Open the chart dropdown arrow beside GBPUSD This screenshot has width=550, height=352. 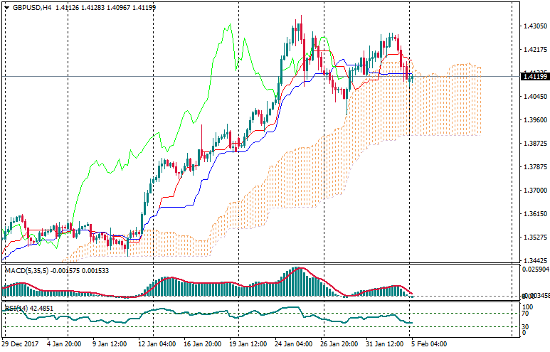tap(6, 8)
